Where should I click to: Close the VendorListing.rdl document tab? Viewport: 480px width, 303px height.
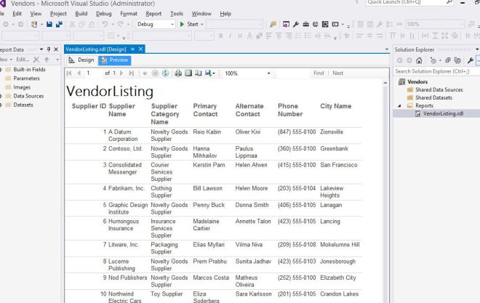[x=142, y=48]
